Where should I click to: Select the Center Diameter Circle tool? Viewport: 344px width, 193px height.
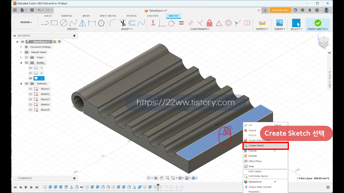[64, 23]
